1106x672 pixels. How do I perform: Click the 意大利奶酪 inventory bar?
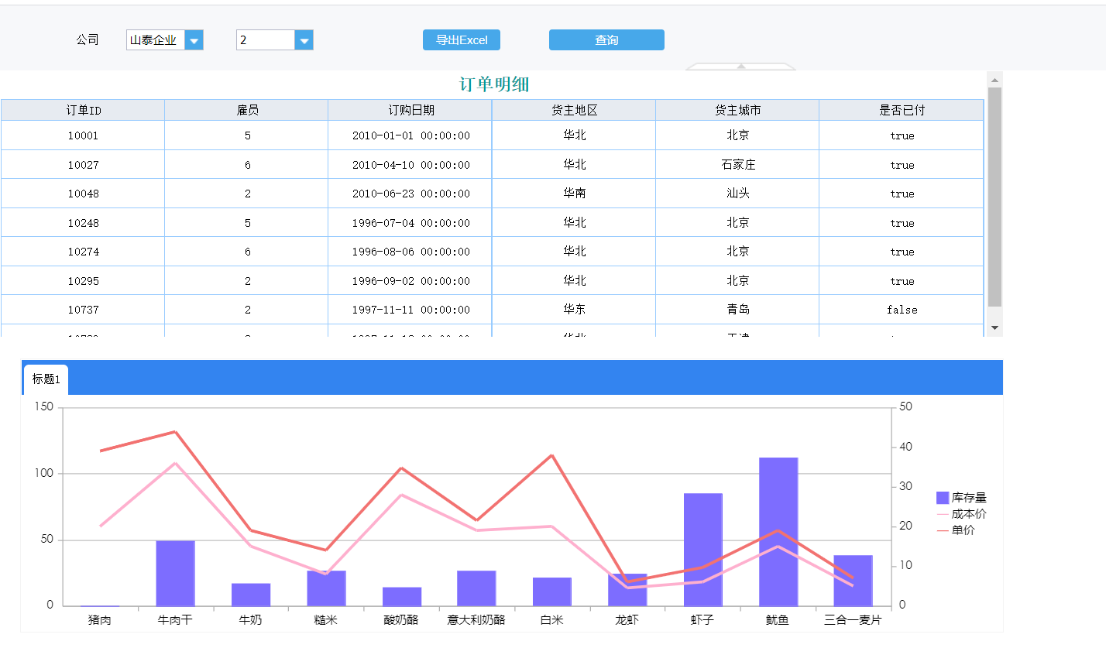click(476, 588)
